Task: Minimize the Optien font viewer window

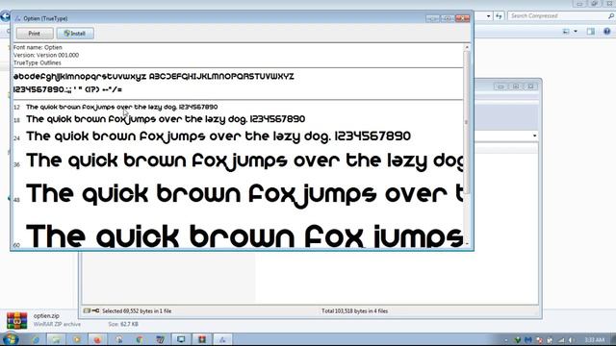Action: coord(433,18)
